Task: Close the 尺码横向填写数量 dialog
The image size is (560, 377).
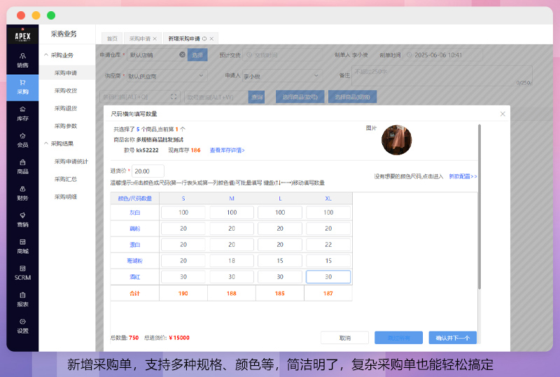Action: pos(503,114)
